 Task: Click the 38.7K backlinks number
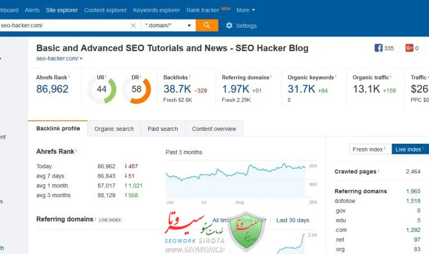pos(177,89)
